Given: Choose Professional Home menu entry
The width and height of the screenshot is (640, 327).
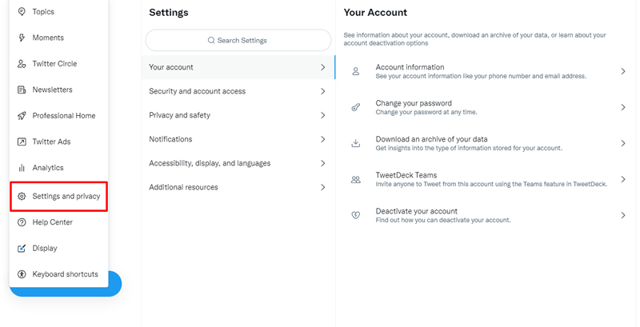Looking at the screenshot, I should (58, 116).
